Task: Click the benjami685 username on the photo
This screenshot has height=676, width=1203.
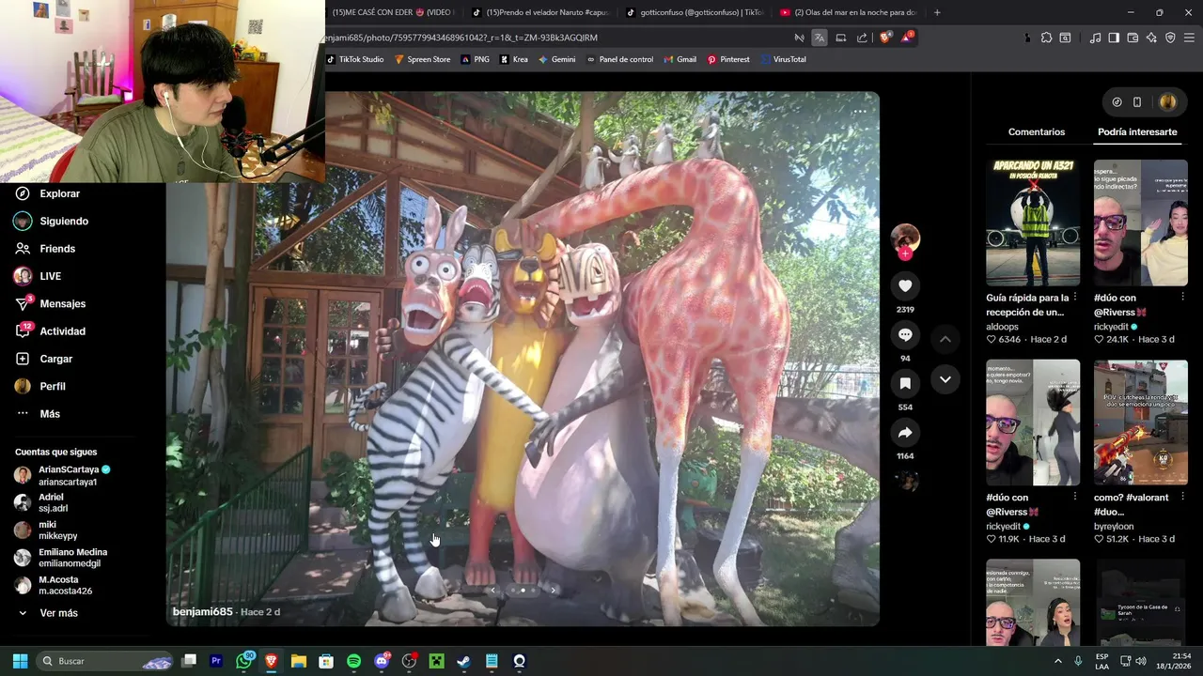Action: click(x=202, y=612)
